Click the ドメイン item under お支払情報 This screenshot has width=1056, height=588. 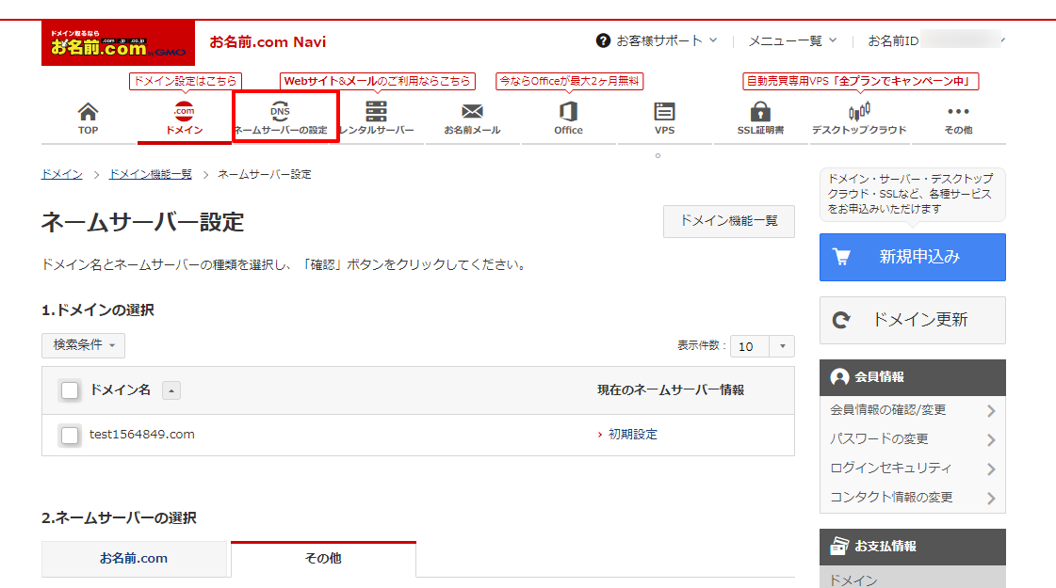pyautogui.click(x=912, y=579)
